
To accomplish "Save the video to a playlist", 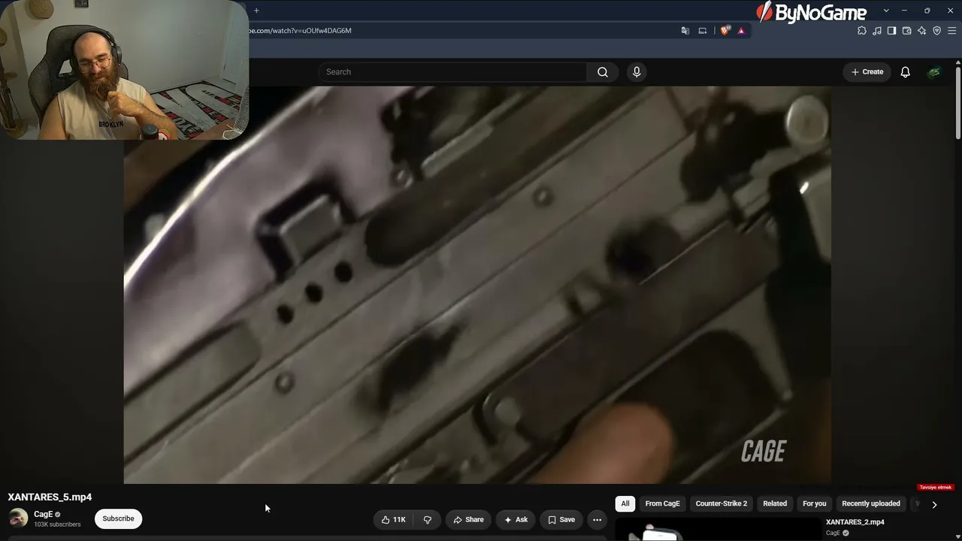I will tap(561, 519).
